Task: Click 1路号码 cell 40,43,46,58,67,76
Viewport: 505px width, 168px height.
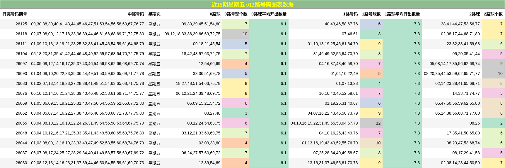Action: coord(341,24)
